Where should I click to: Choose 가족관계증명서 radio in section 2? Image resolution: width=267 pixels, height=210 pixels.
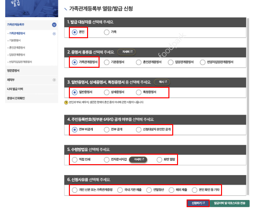click(x=75, y=63)
